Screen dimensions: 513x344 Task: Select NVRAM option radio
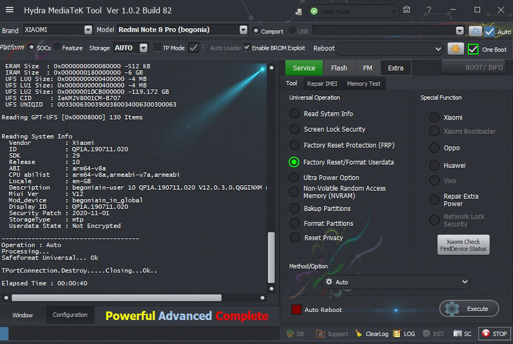click(295, 192)
